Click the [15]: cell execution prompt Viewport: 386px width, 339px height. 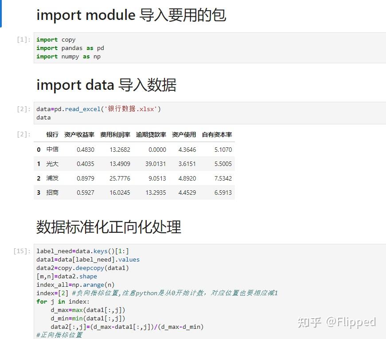coord(22,251)
